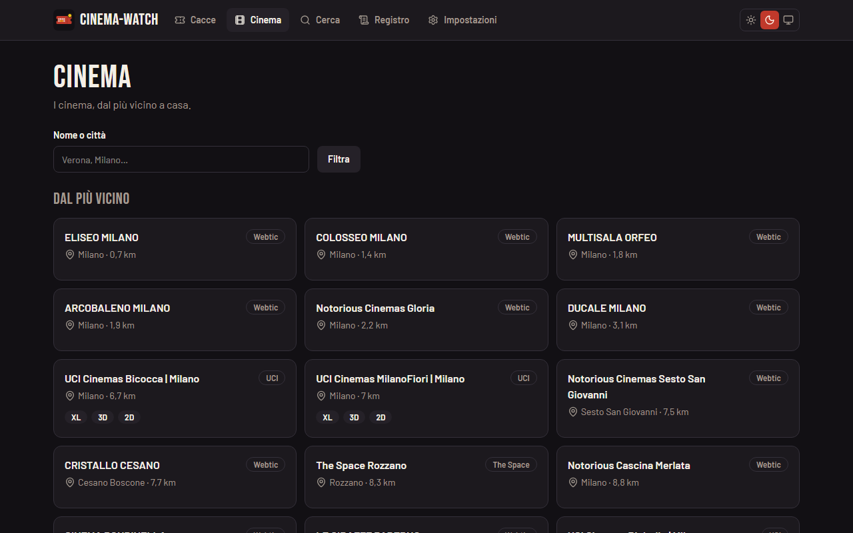This screenshot has width=853, height=533.
Task: Open the CRISTALLO CESANO card
Action: (175, 477)
